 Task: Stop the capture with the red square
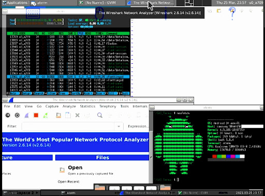click(36, 115)
